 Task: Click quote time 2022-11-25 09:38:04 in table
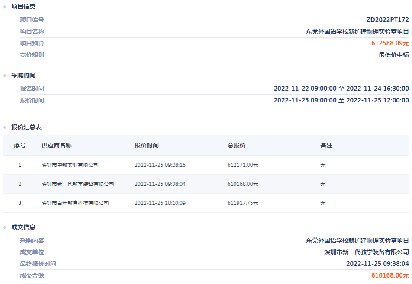pos(160,184)
